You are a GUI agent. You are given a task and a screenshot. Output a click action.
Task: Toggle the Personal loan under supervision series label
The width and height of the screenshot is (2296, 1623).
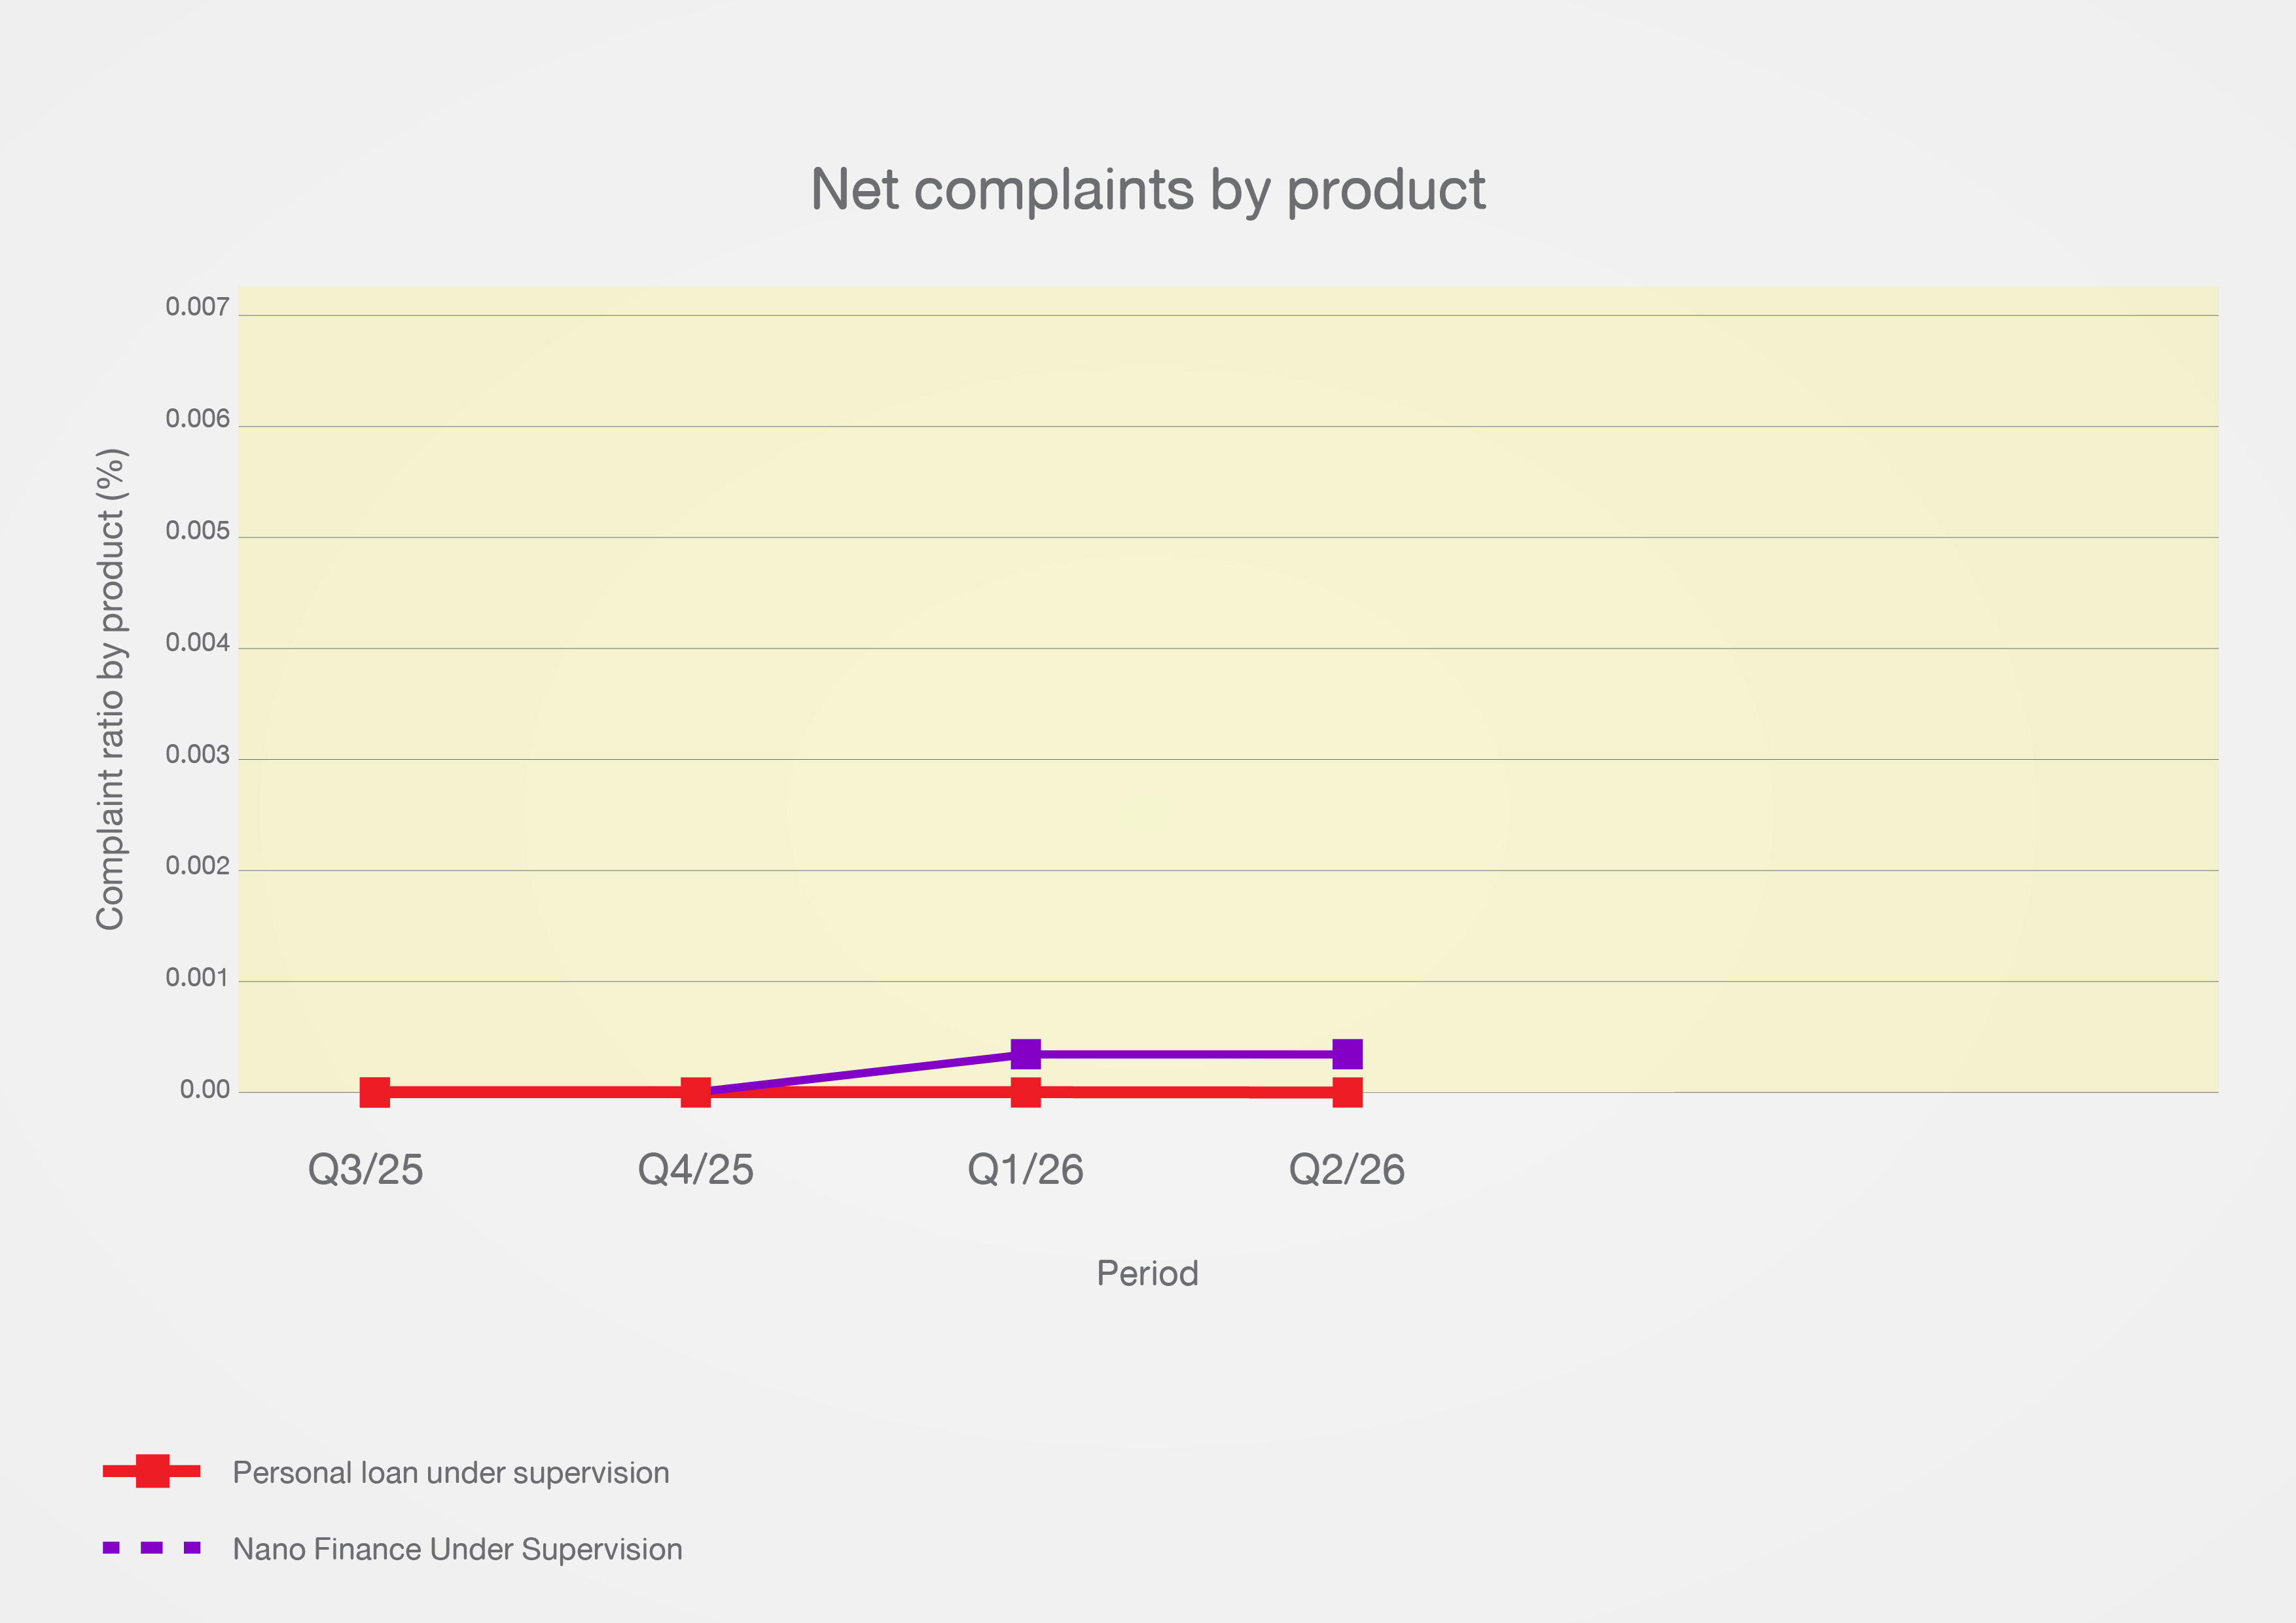[451, 1473]
